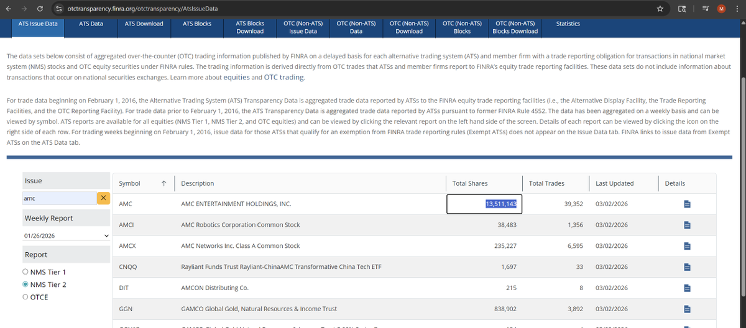Select NMS Tier 1 report
This screenshot has width=746, height=328.
coord(25,272)
